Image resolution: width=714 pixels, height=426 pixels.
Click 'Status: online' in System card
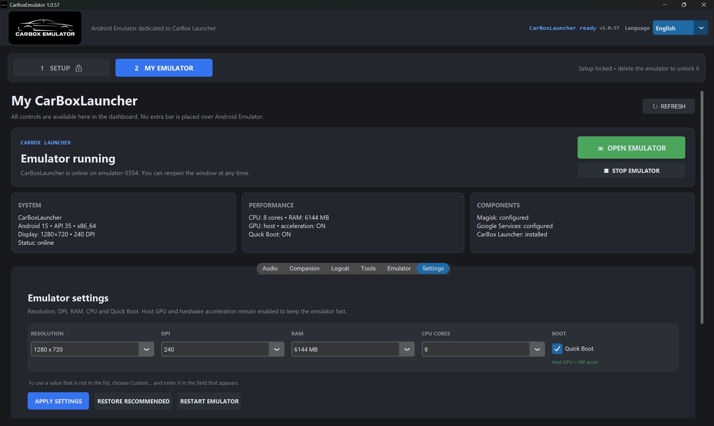36,243
